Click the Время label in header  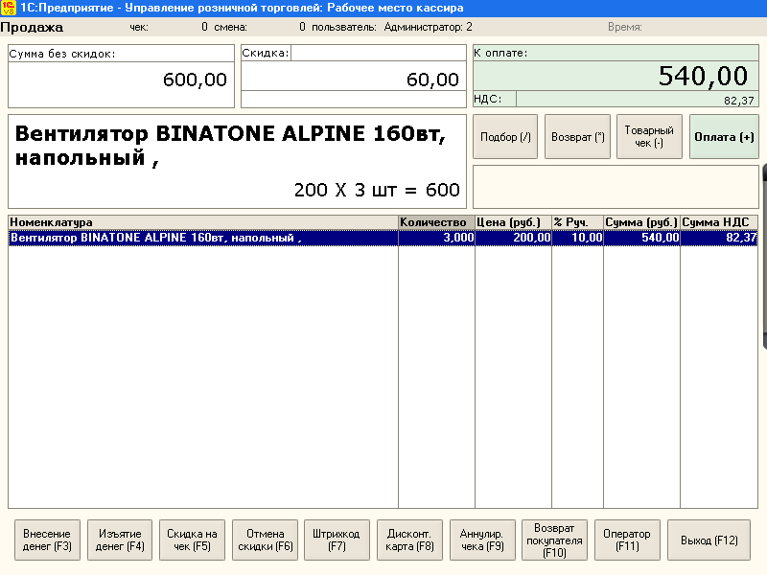[625, 27]
